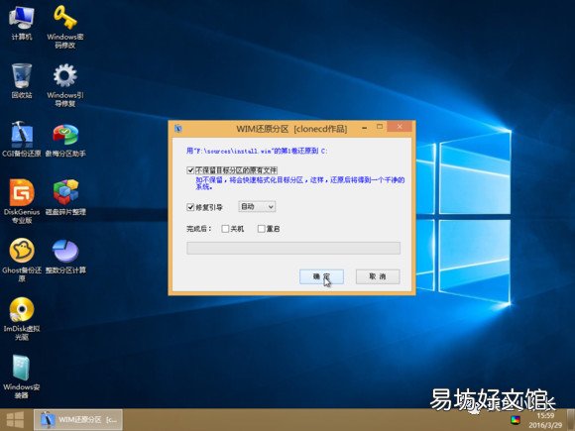Minimize the WIM还原分区 dialog
575x431 pixels.
365,128
